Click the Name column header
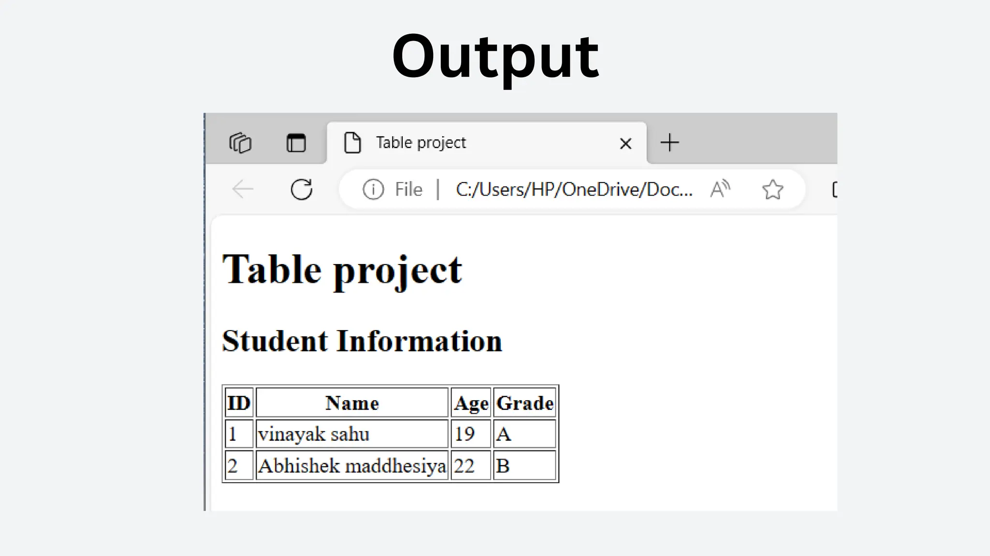Image resolution: width=990 pixels, height=556 pixels. point(352,403)
